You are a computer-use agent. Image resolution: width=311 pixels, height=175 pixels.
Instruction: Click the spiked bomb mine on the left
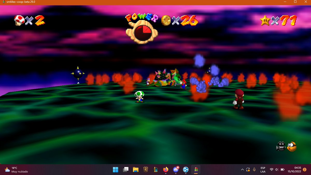(x=78, y=74)
